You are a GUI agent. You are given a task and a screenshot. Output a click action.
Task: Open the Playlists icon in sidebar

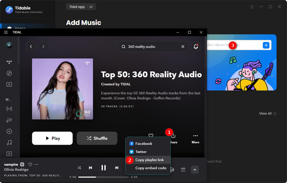pos(9,120)
